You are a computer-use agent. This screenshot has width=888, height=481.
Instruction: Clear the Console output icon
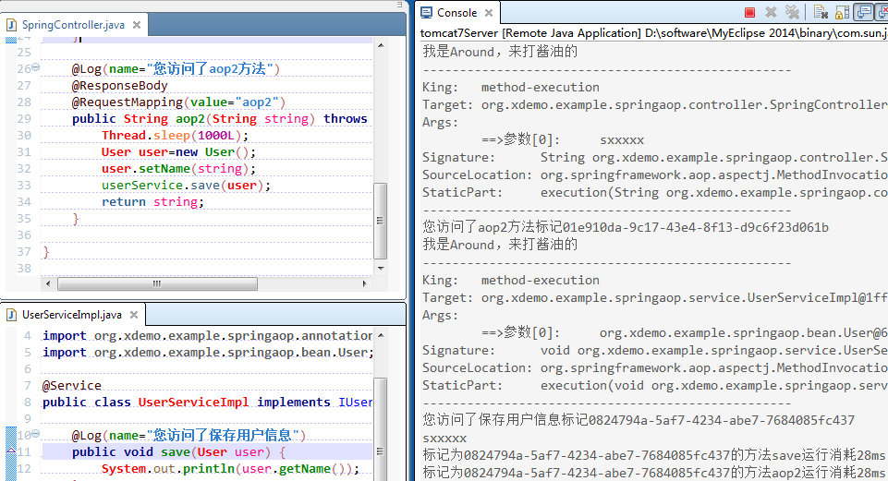point(821,12)
